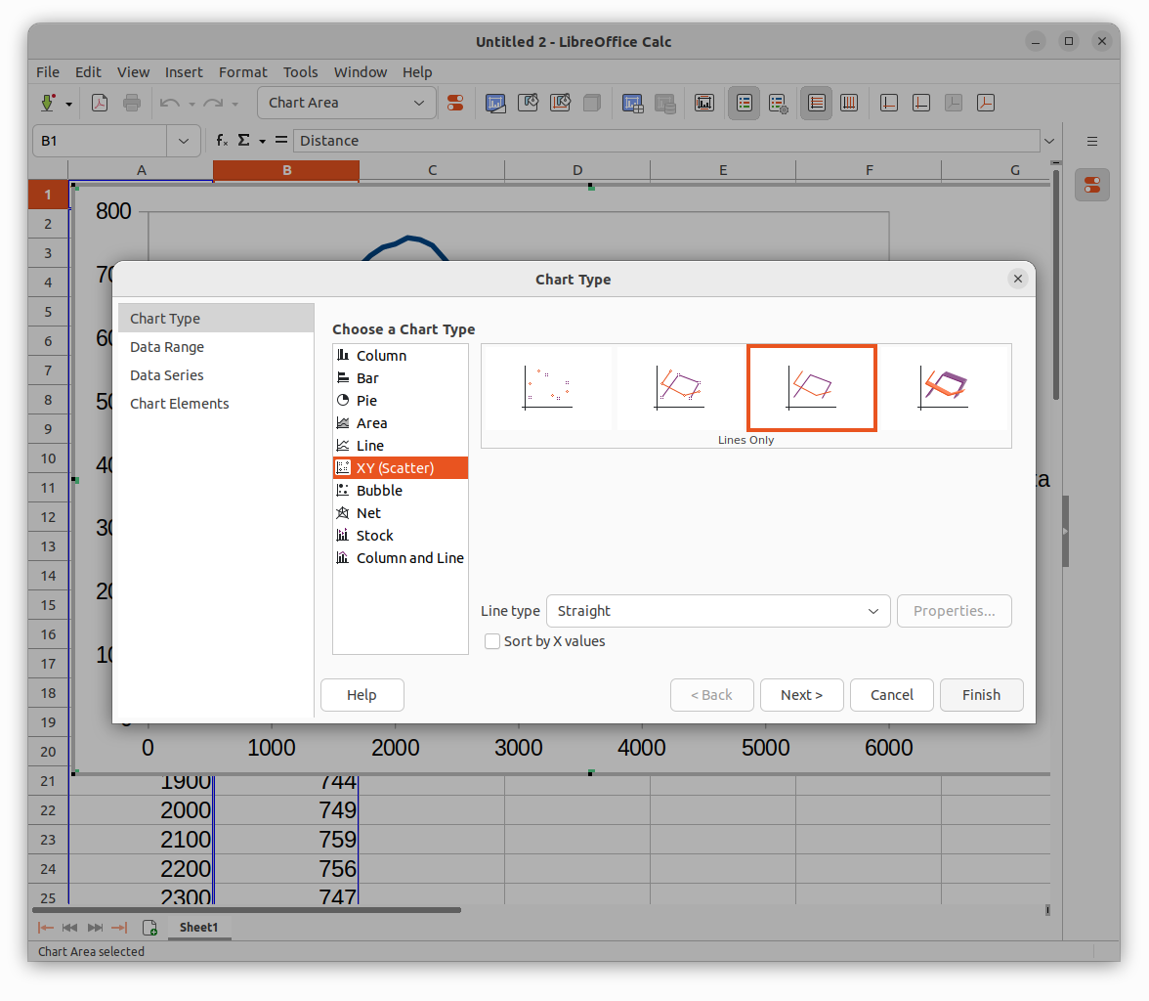The width and height of the screenshot is (1149, 1001).
Task: Click Format Selection icon beside Chart Area box
Action: 455,103
